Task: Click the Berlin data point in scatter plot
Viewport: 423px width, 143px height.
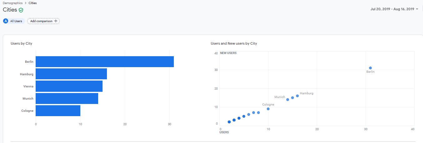Action: [x=370, y=68]
